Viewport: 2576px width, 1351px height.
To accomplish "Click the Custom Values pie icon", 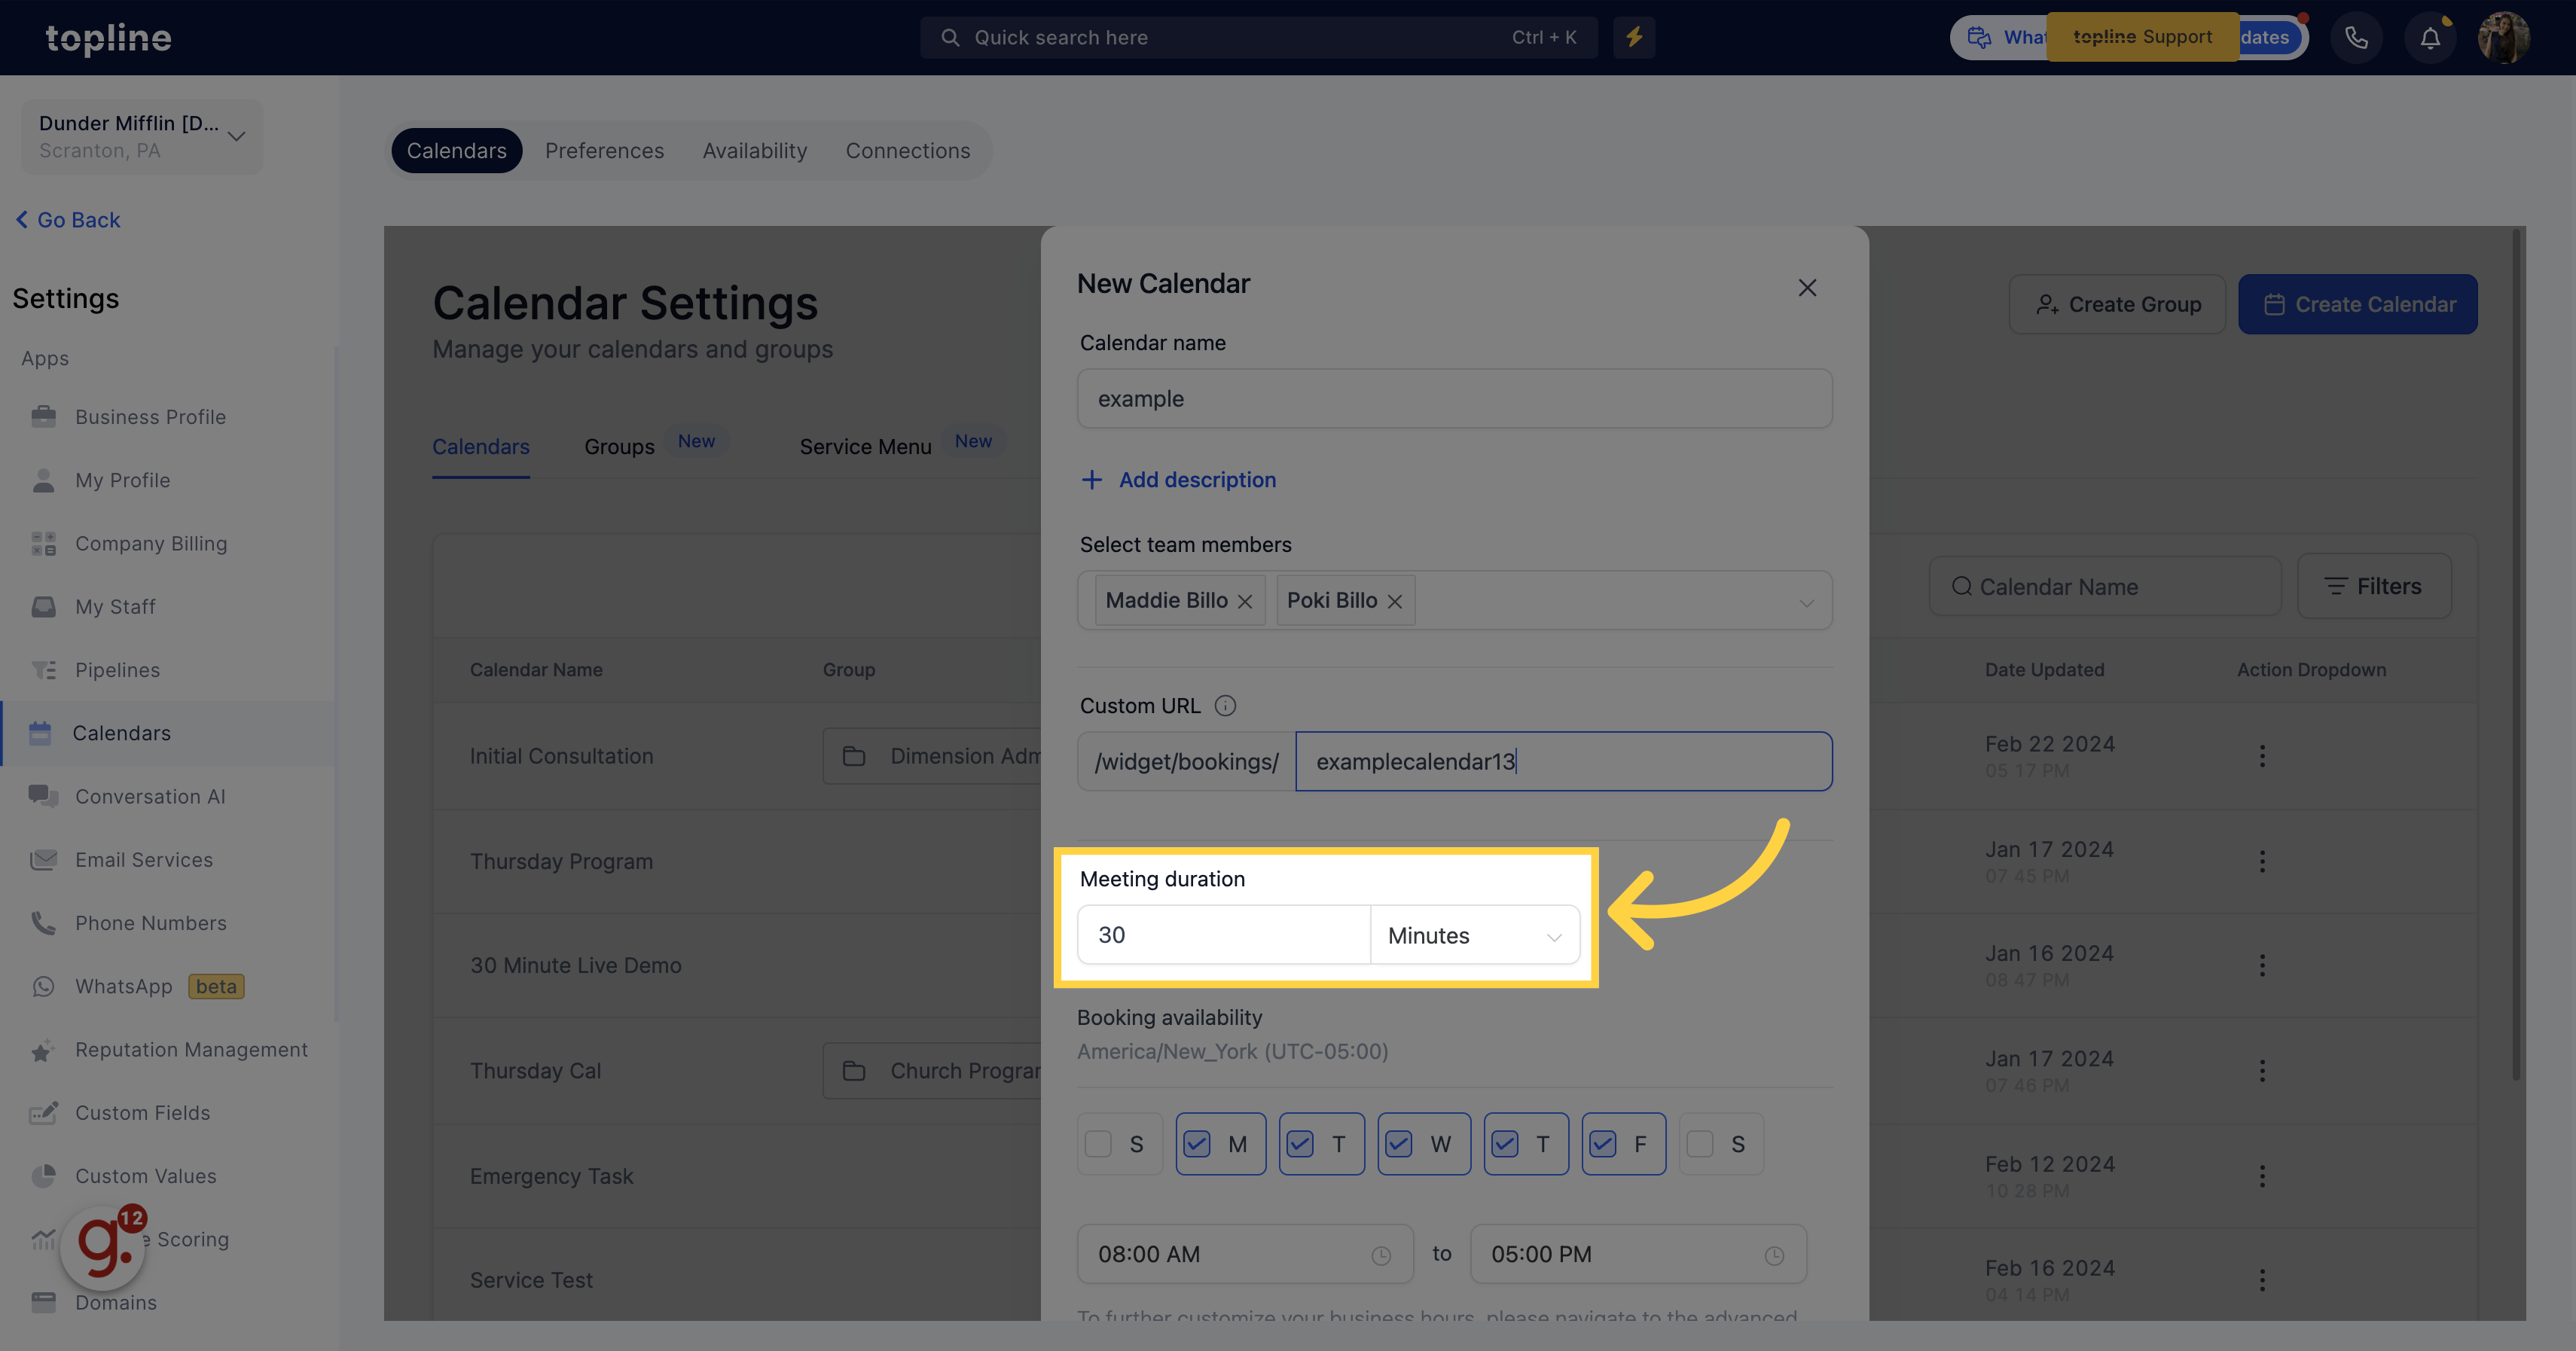I will (x=43, y=1176).
